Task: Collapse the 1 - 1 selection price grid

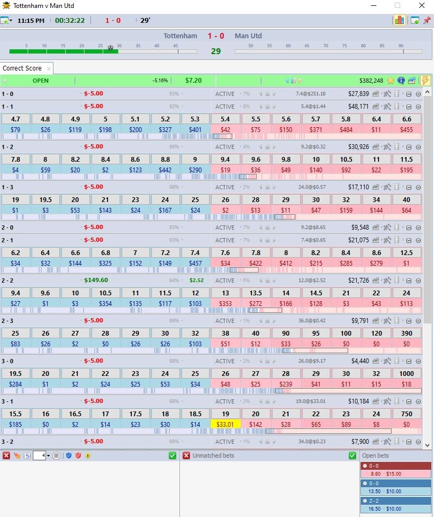Action: (409, 107)
